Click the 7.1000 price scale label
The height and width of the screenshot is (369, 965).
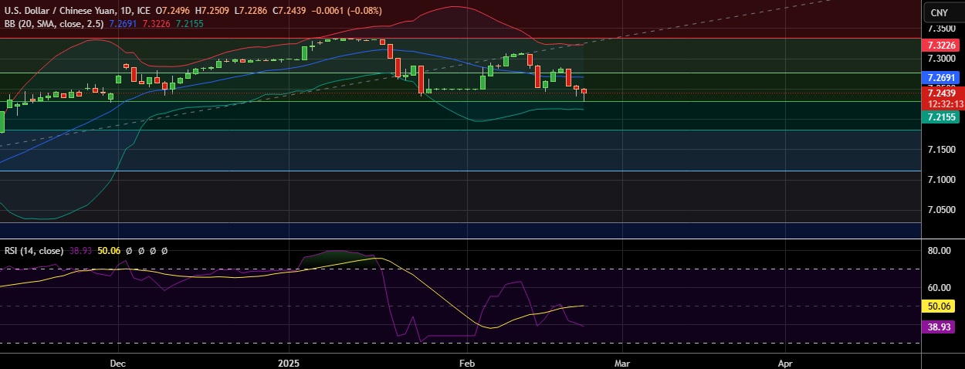click(942, 179)
